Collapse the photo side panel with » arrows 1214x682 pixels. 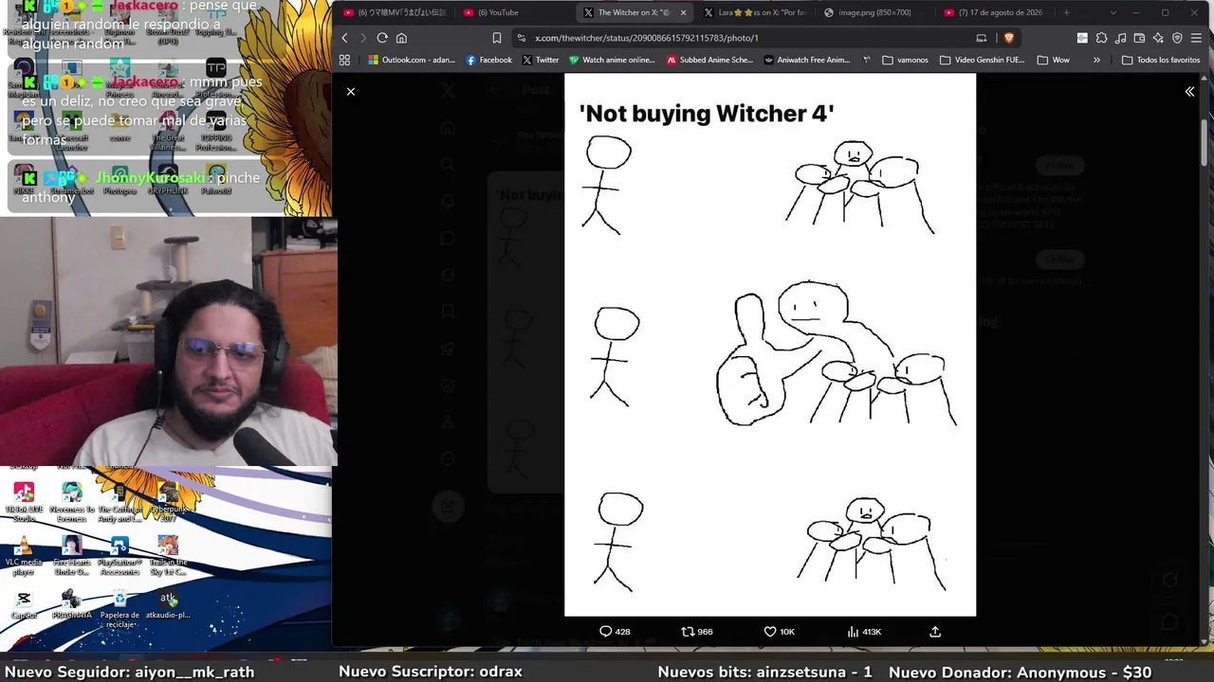point(1189,92)
